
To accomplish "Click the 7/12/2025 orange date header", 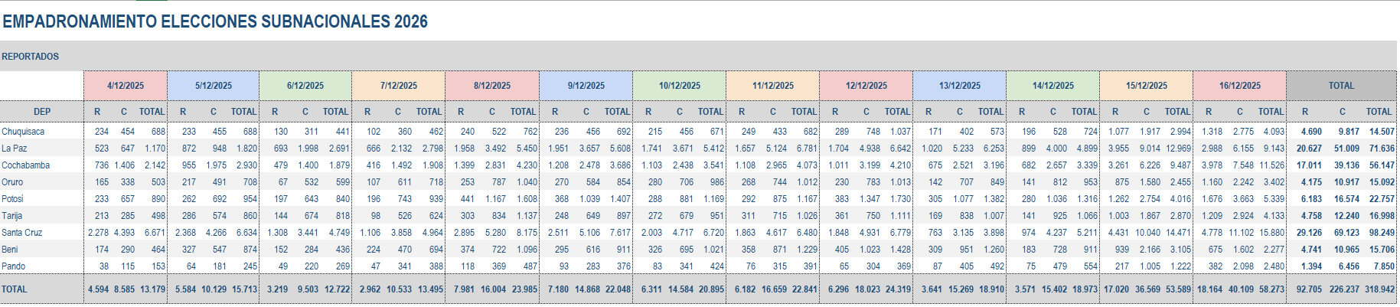I will (x=399, y=86).
